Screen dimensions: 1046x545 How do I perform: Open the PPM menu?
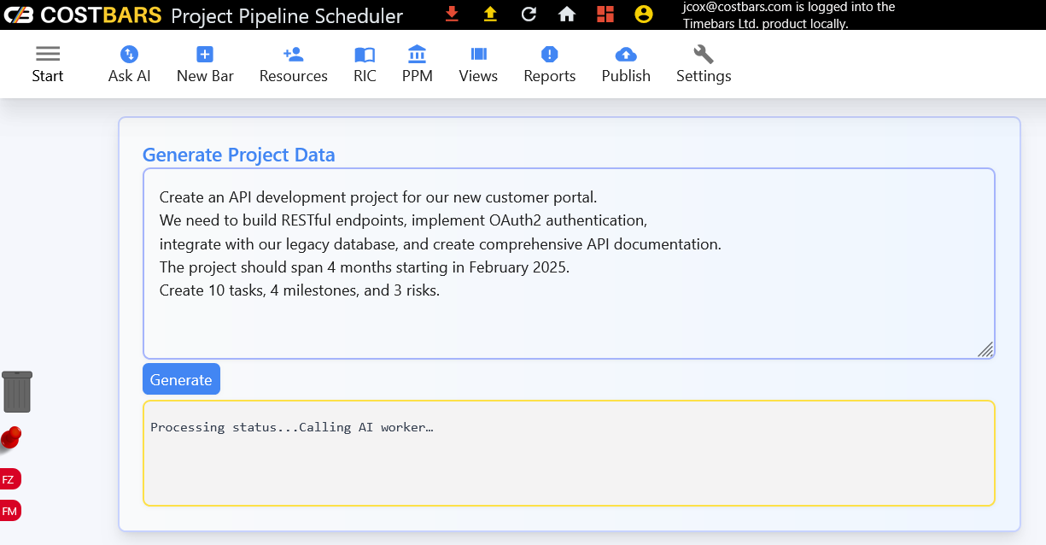click(418, 64)
